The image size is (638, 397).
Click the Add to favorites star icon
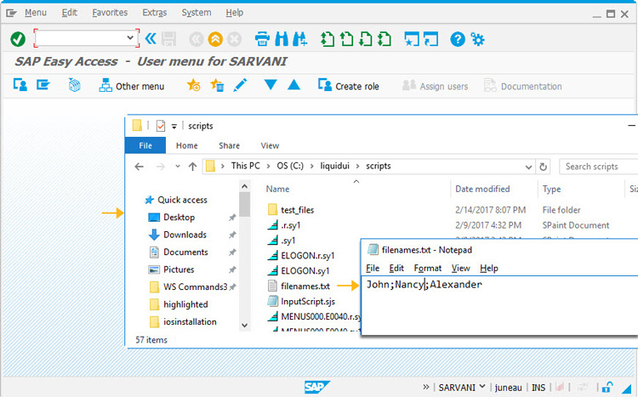click(x=193, y=85)
